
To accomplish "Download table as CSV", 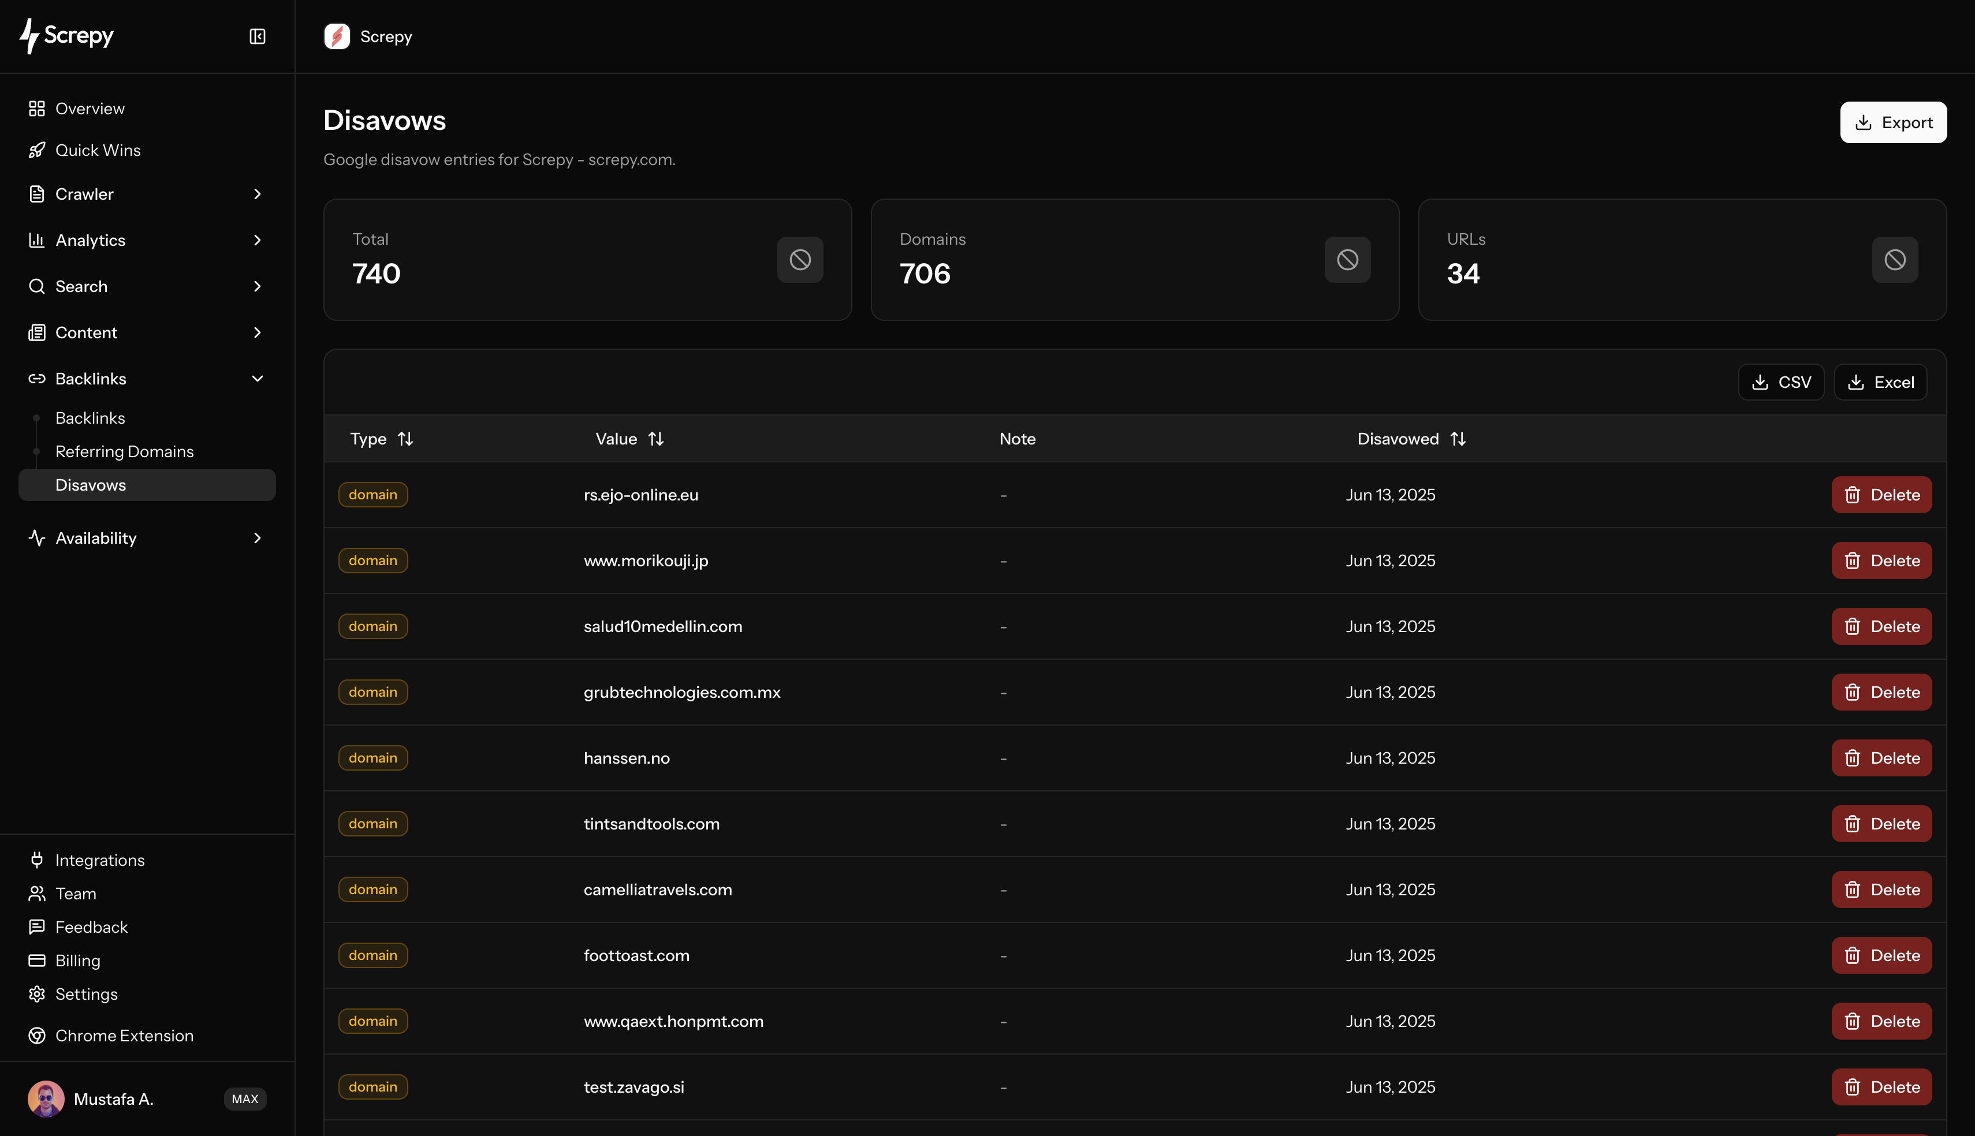I will pos(1781,382).
